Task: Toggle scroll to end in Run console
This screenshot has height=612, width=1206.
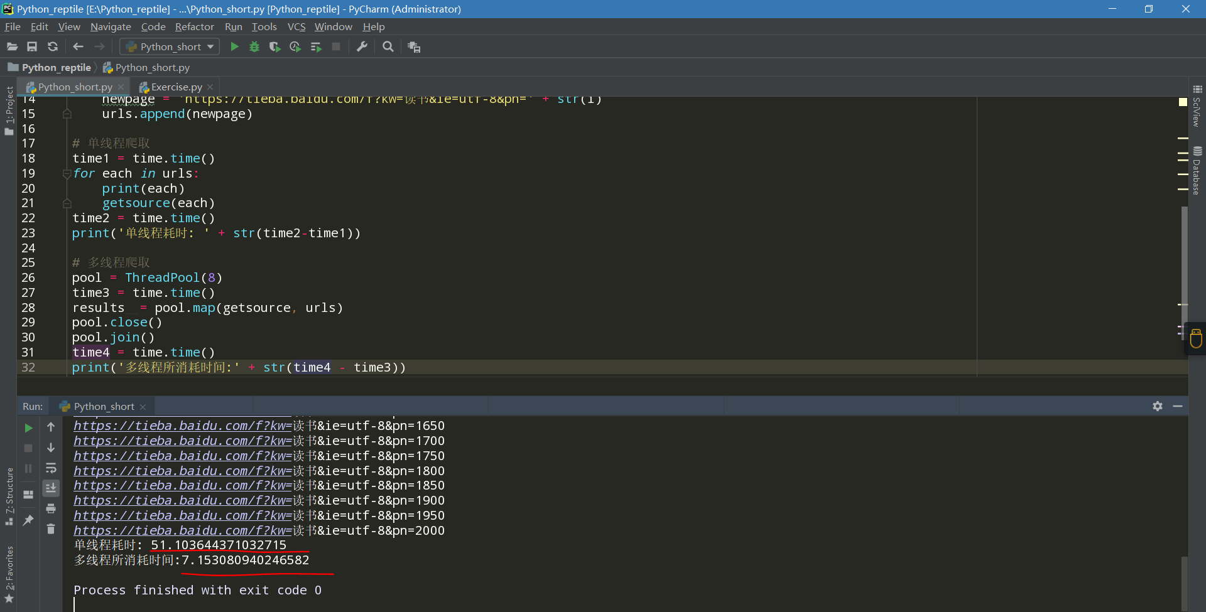Action: pos(51,488)
